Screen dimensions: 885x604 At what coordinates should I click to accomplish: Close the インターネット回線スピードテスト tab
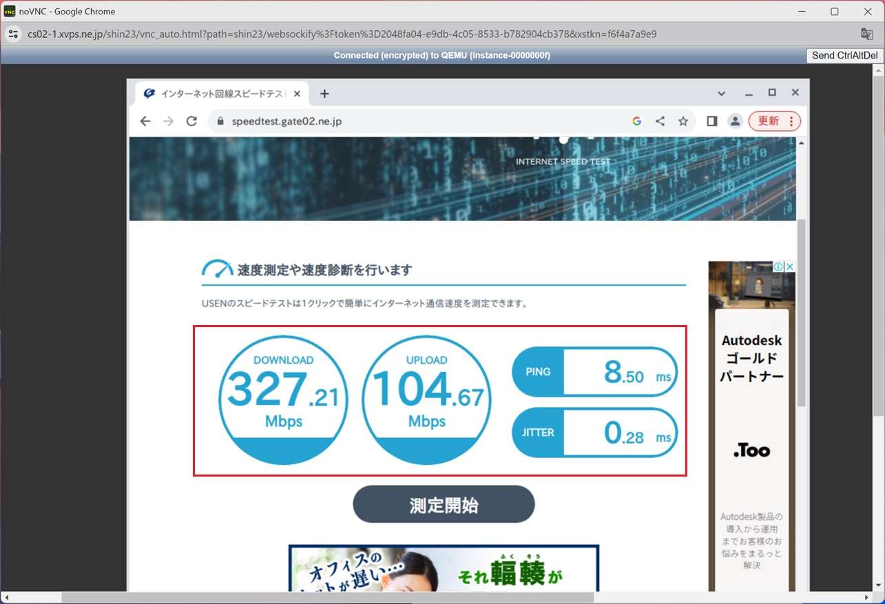(x=297, y=94)
